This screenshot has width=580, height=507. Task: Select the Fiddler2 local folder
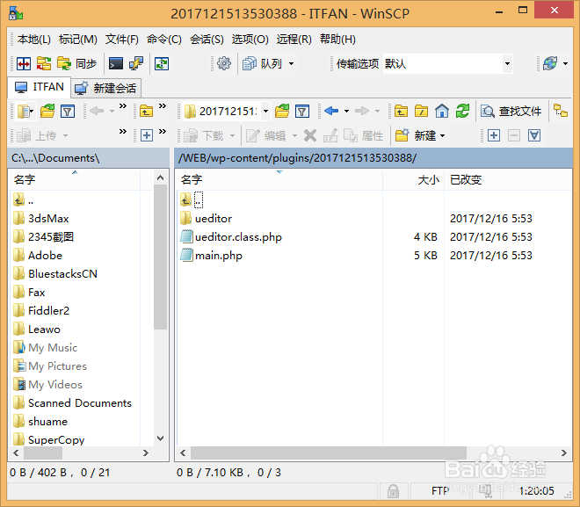[48, 311]
